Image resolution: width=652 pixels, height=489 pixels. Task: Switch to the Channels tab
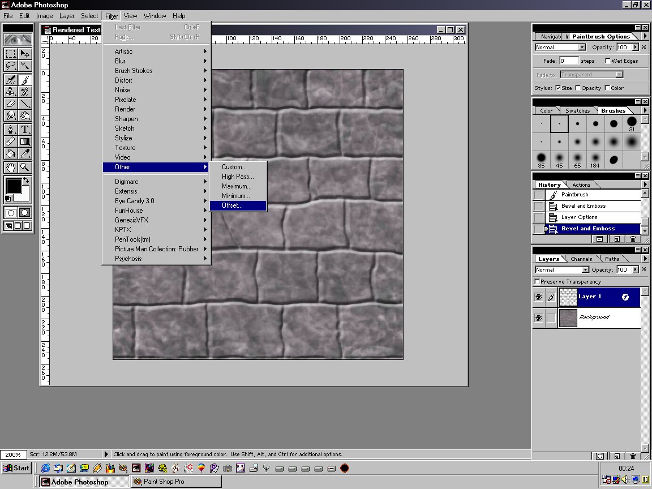[x=581, y=259]
